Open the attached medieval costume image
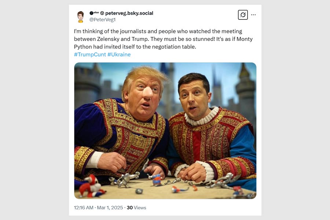 (165, 131)
